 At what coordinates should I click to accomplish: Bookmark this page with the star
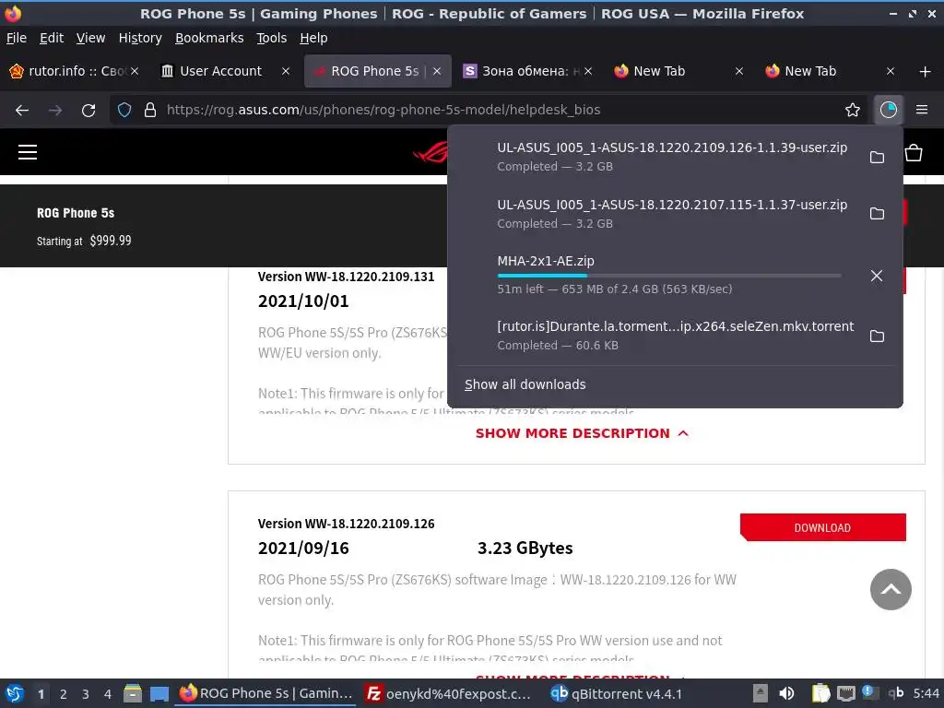tap(853, 110)
